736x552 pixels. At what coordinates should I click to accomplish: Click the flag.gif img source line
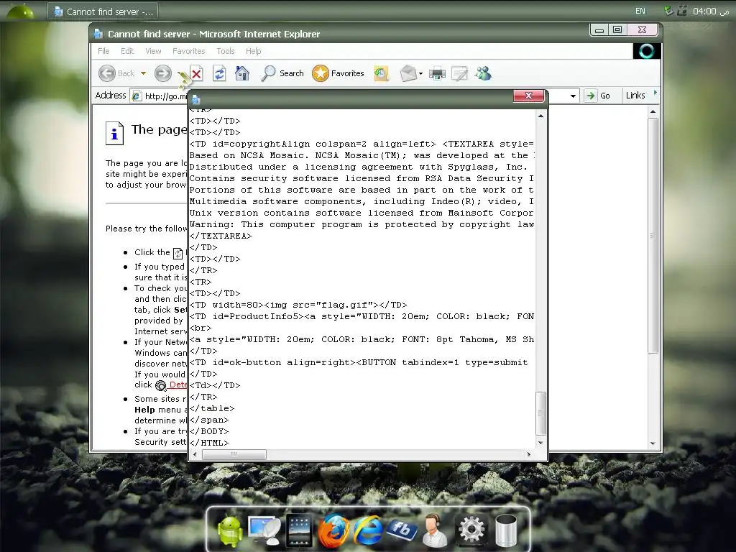(x=298, y=305)
